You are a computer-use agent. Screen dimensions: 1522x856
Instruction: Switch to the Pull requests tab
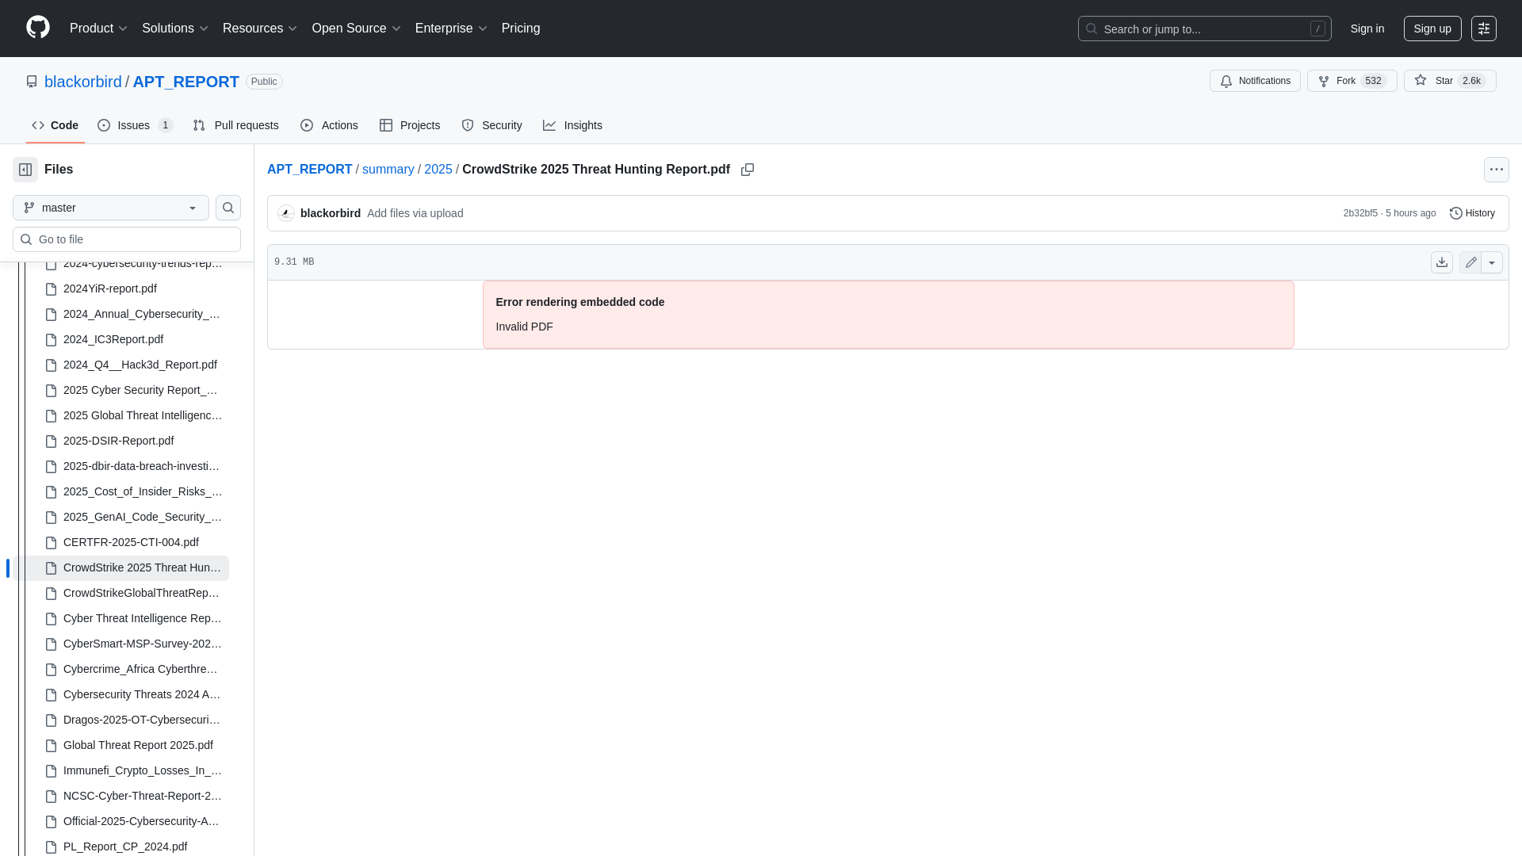(235, 125)
